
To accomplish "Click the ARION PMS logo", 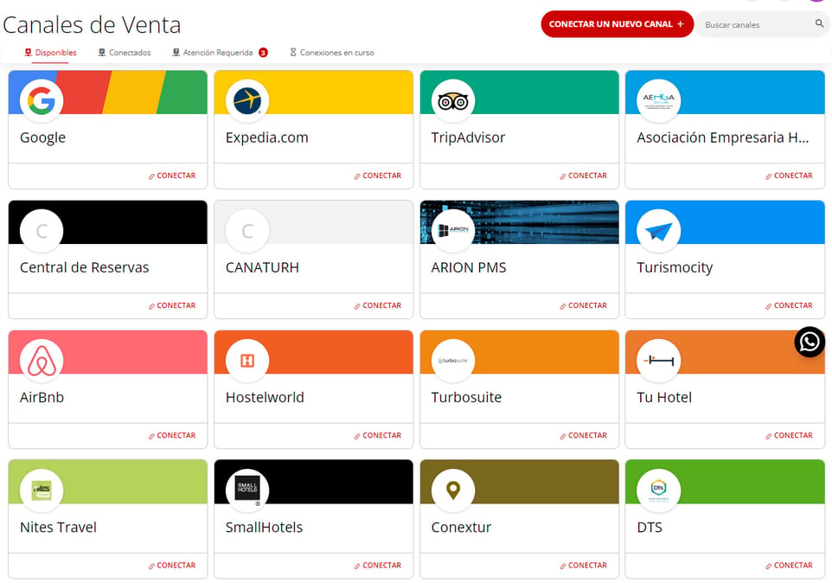I will [453, 230].
